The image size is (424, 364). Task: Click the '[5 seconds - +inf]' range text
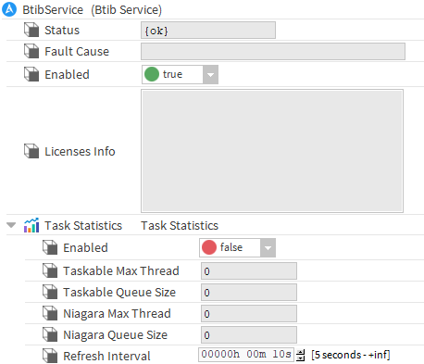pyautogui.click(x=351, y=355)
